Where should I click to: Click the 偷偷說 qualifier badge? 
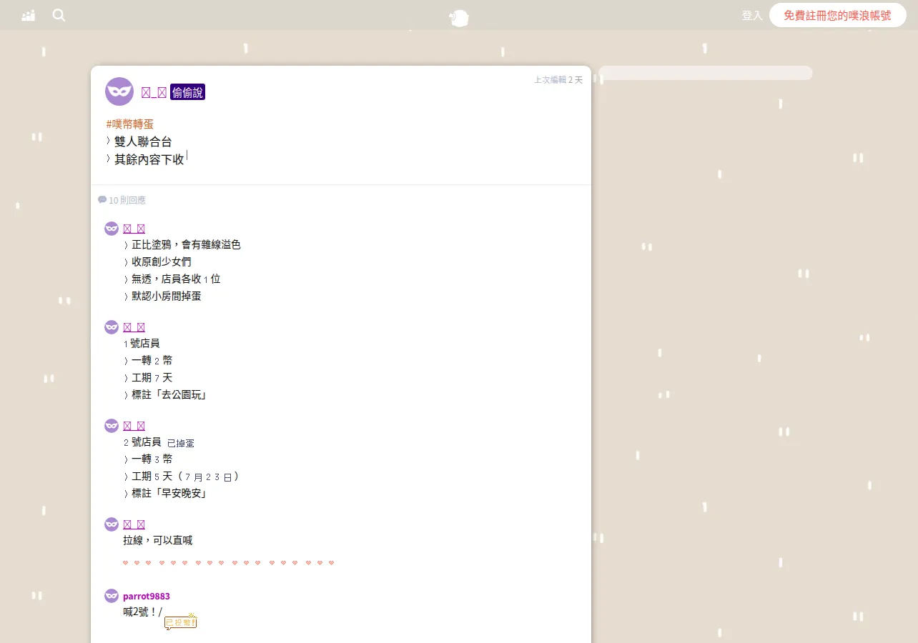[187, 92]
